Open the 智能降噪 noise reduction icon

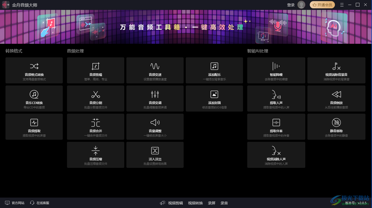(276, 66)
